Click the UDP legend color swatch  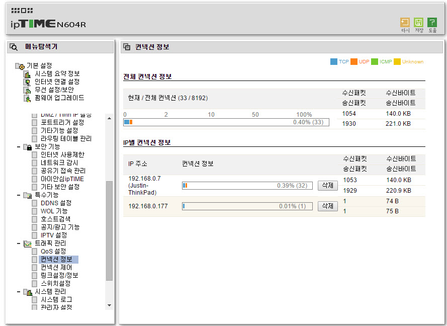pos(354,61)
